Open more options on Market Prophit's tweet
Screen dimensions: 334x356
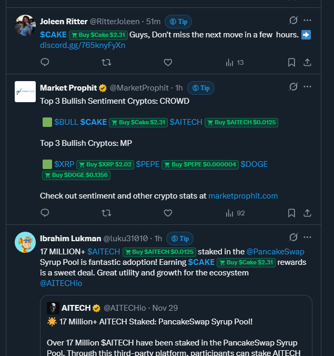click(308, 87)
